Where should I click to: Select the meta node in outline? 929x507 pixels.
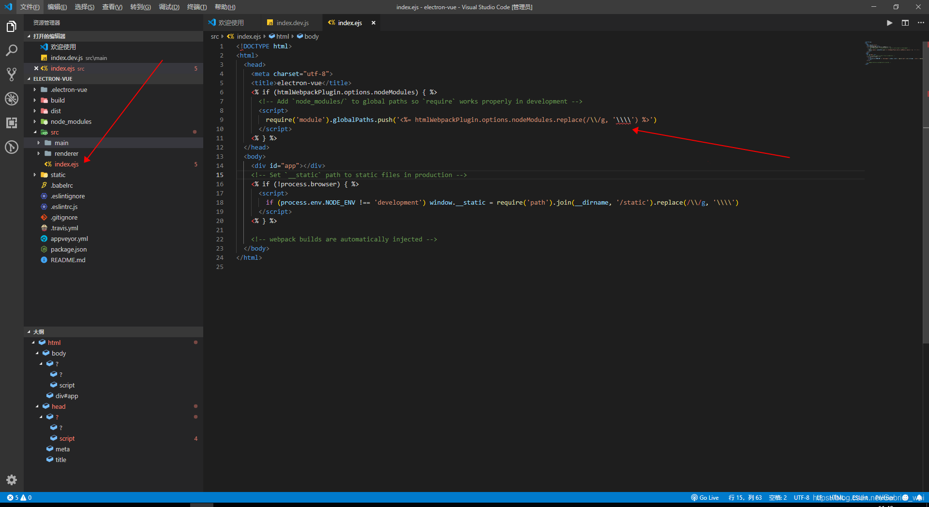(x=114, y=449)
